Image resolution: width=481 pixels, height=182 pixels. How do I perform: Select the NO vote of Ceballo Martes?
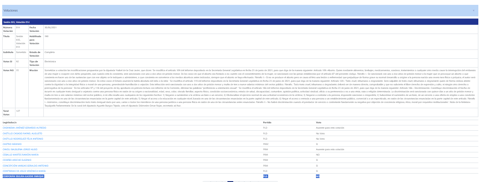tap(318, 155)
